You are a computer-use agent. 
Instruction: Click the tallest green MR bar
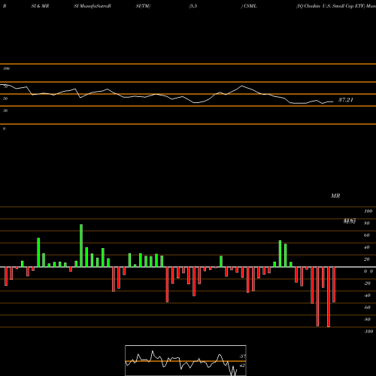(x=81, y=246)
